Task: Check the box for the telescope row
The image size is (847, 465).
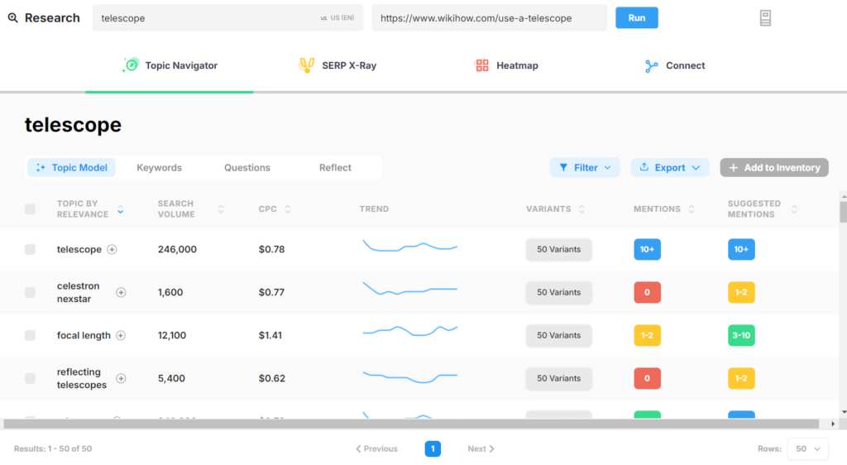Action: pos(31,249)
